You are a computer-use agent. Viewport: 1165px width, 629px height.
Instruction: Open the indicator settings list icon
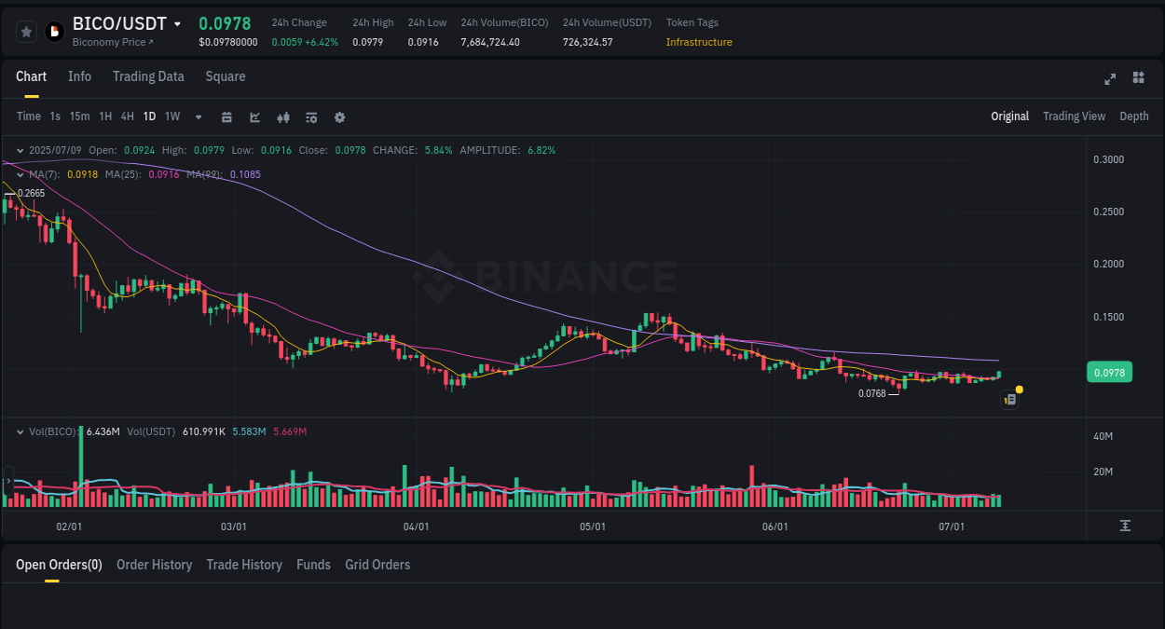pyautogui.click(x=310, y=116)
